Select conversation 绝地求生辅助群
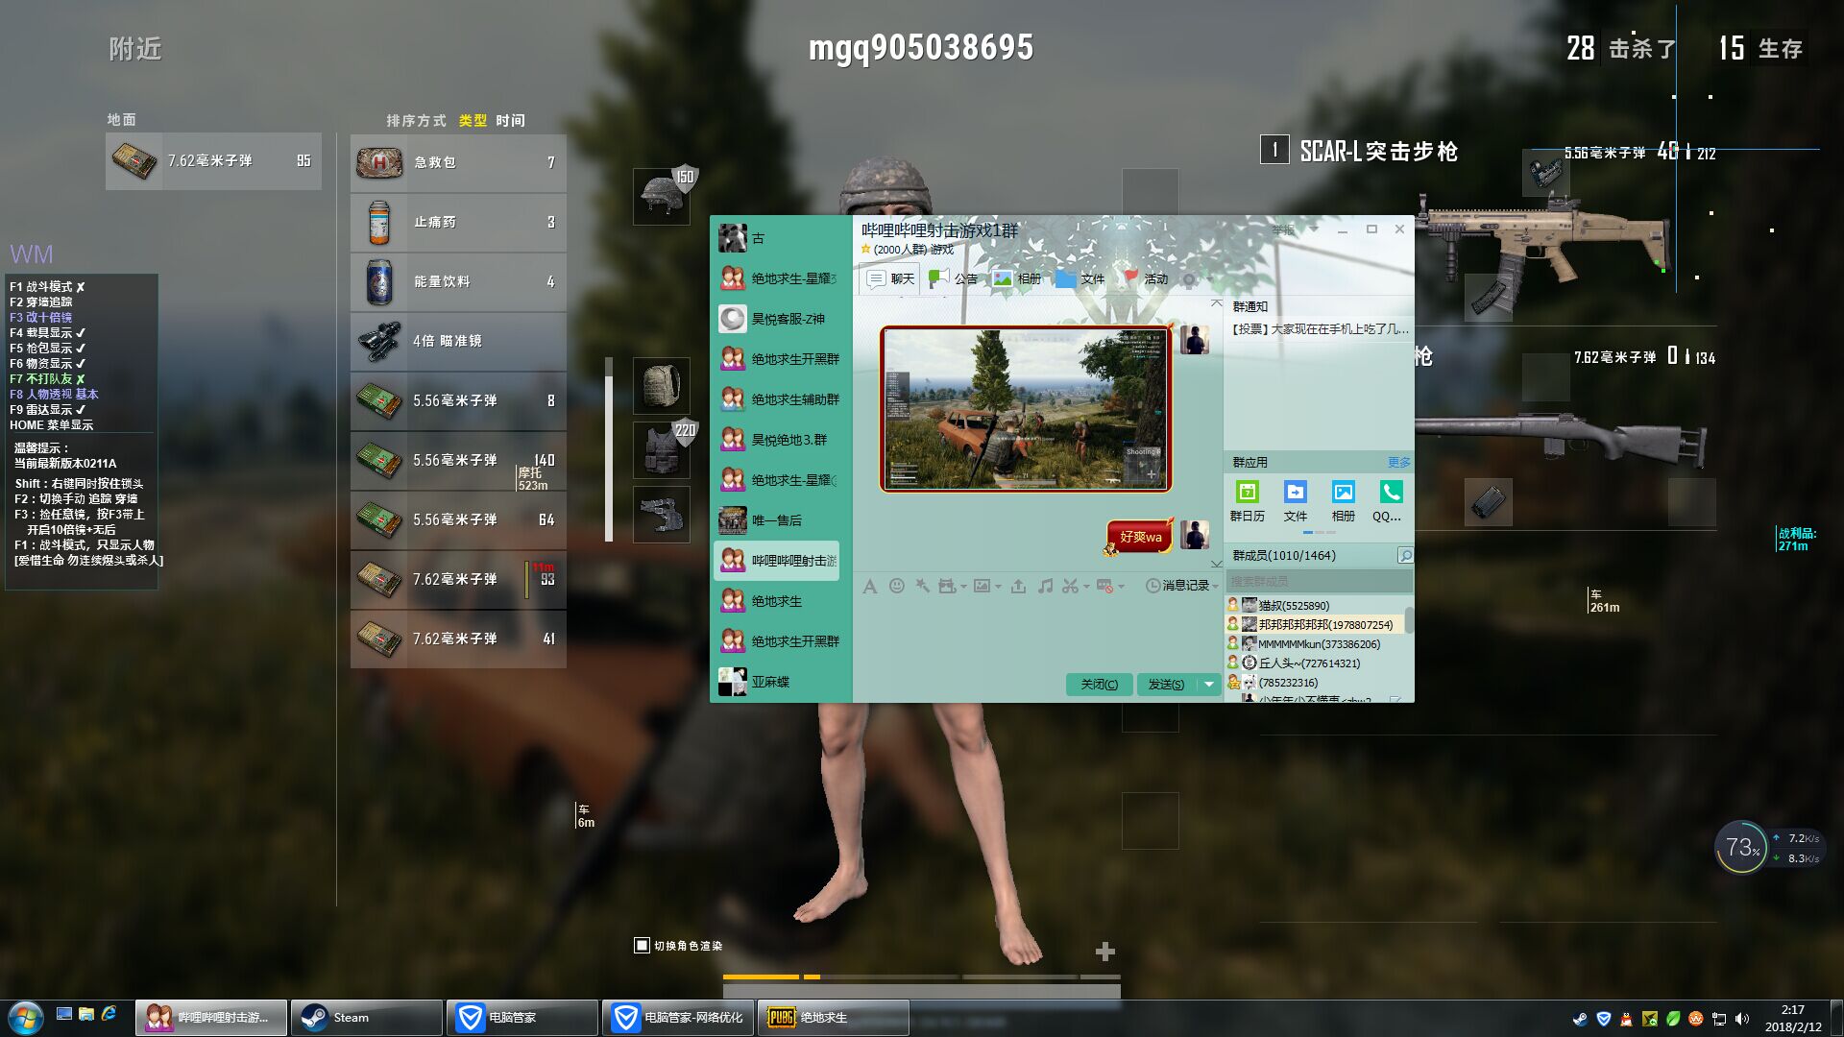This screenshot has width=1844, height=1037. click(780, 399)
